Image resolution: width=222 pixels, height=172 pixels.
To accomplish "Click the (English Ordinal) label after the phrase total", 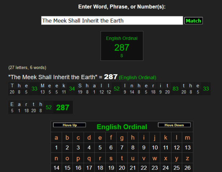I will point(138,77).
